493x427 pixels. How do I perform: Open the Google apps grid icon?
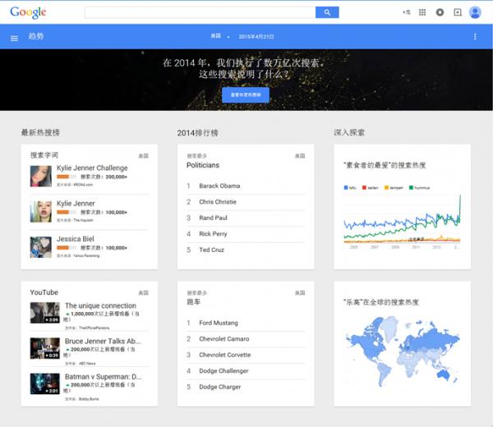[x=422, y=12]
